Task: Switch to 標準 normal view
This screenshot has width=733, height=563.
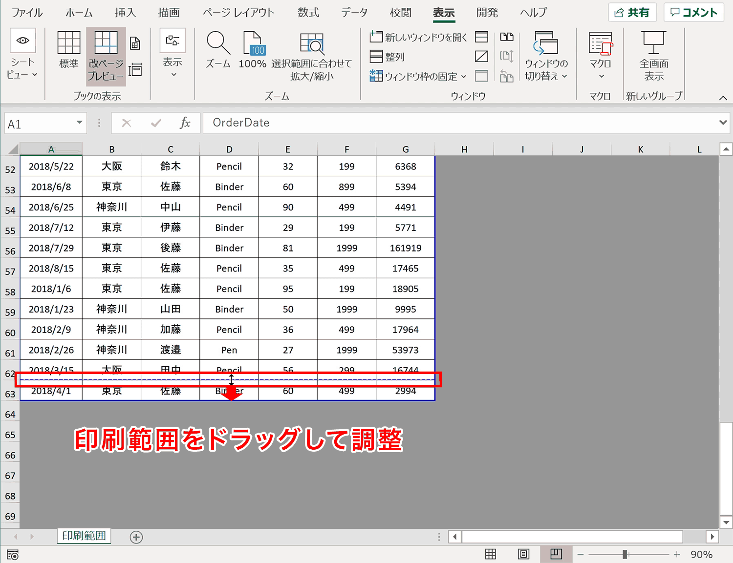Action: click(x=68, y=49)
